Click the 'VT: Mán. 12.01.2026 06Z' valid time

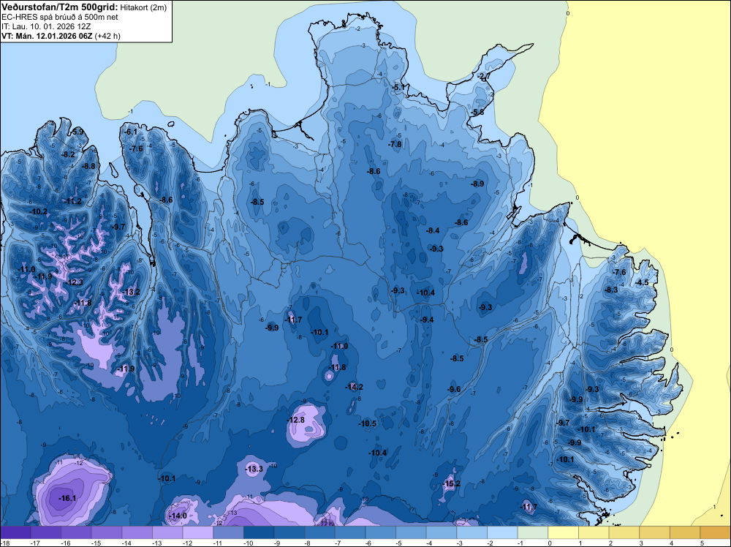coord(47,36)
